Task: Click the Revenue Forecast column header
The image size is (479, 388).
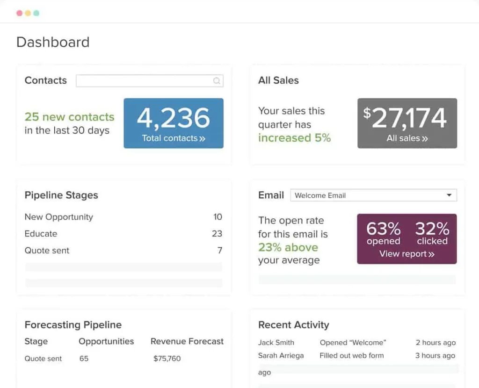Action: 187,341
